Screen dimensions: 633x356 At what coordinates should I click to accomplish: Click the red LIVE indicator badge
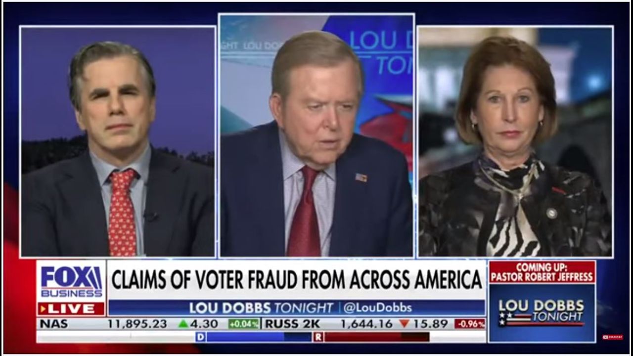tap(71, 309)
